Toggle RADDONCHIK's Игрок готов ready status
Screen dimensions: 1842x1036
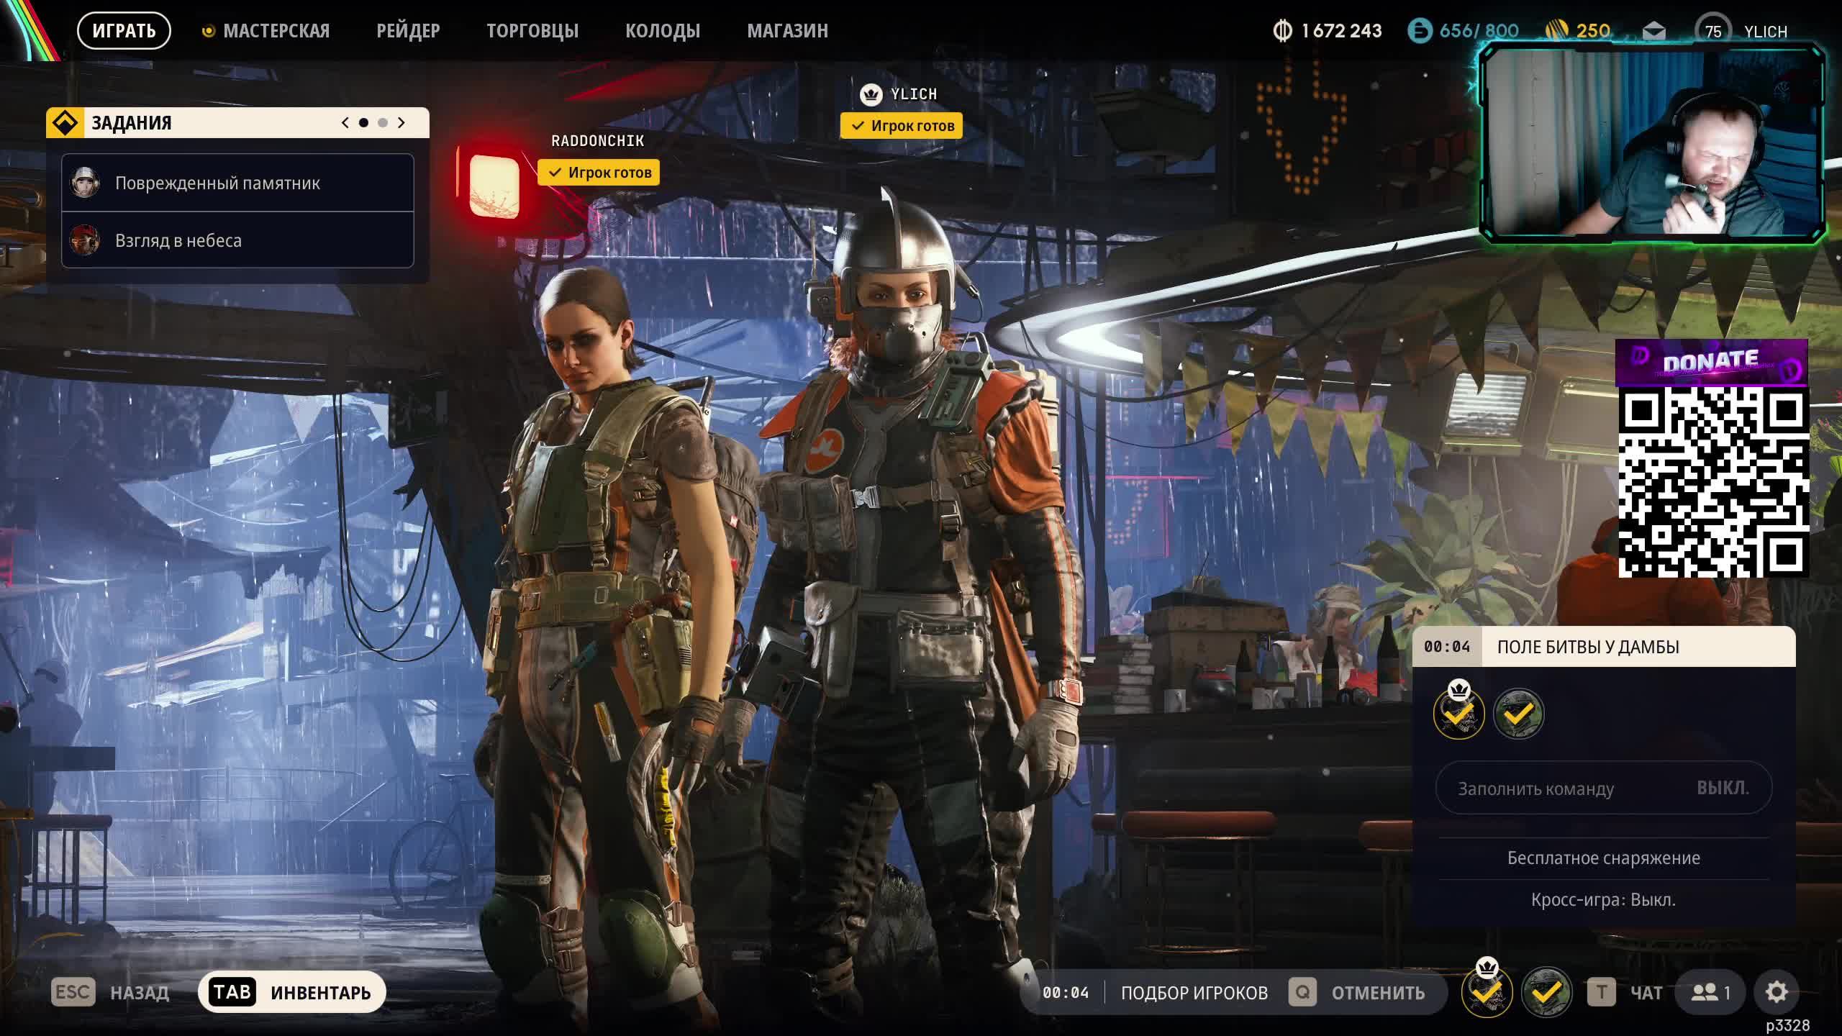tap(599, 173)
